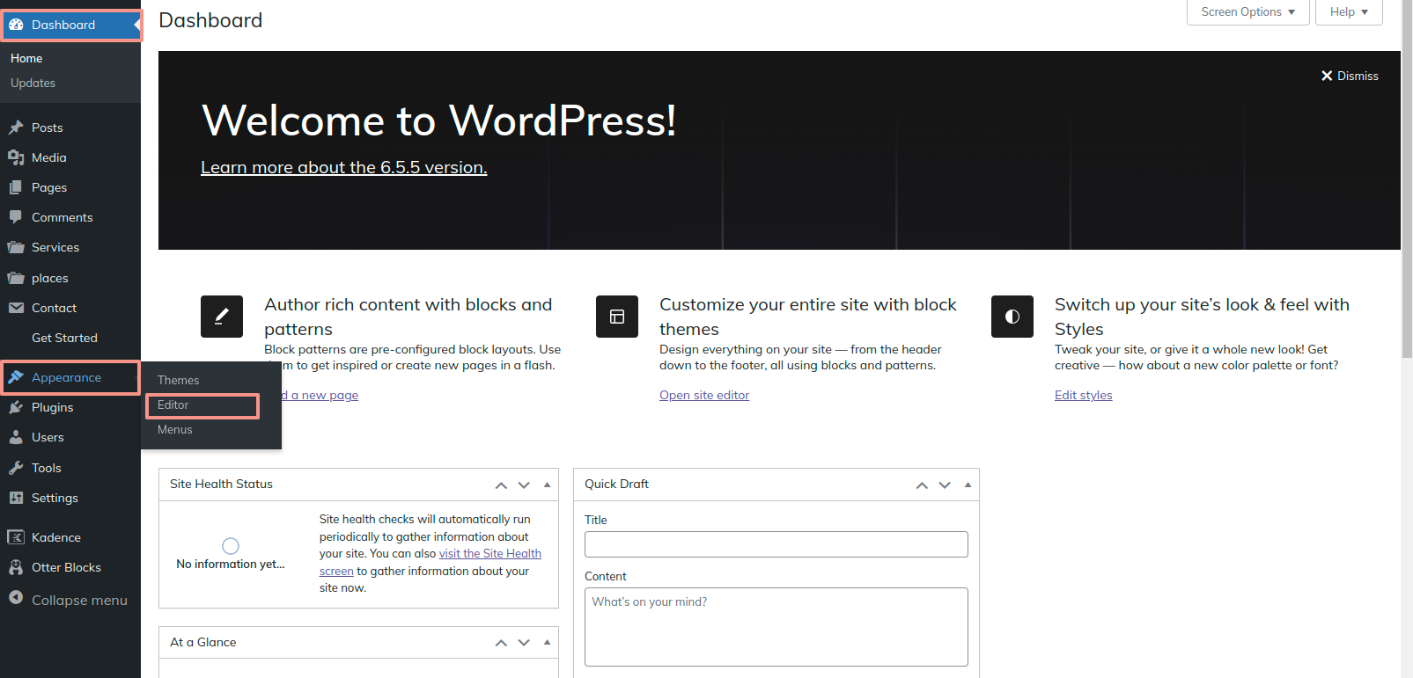Click the Comments bubble icon
This screenshot has height=678, width=1413.
pyautogui.click(x=16, y=217)
